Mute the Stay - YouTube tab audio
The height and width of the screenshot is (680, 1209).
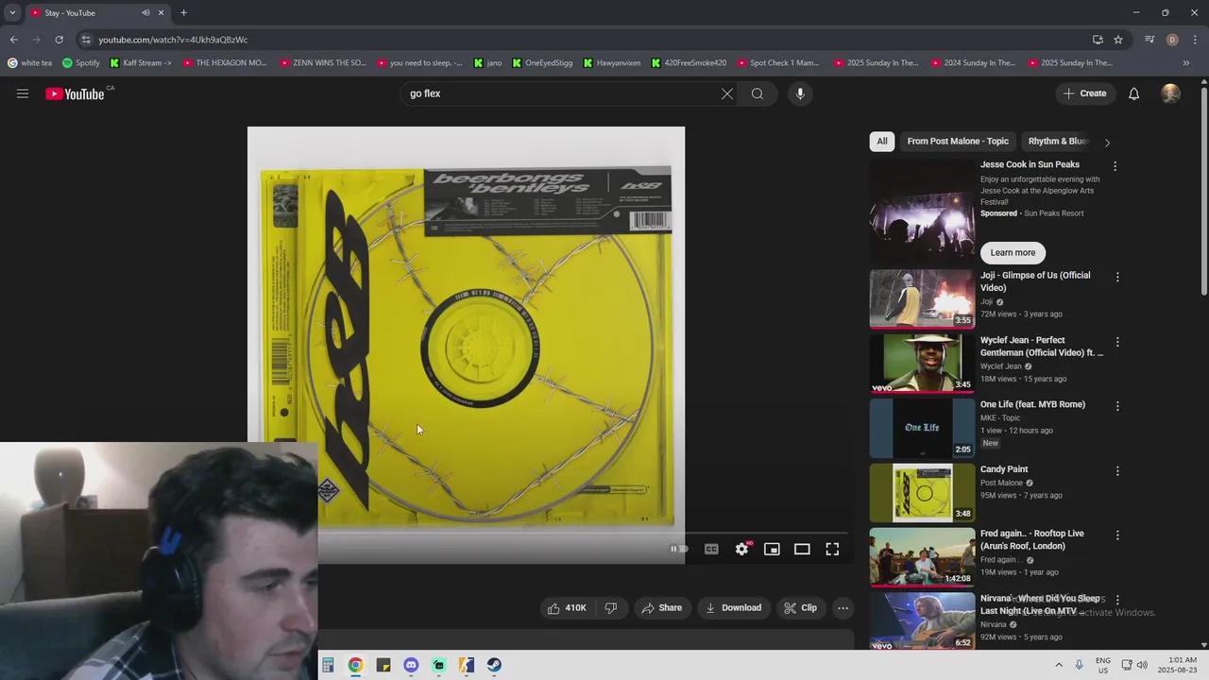145,13
